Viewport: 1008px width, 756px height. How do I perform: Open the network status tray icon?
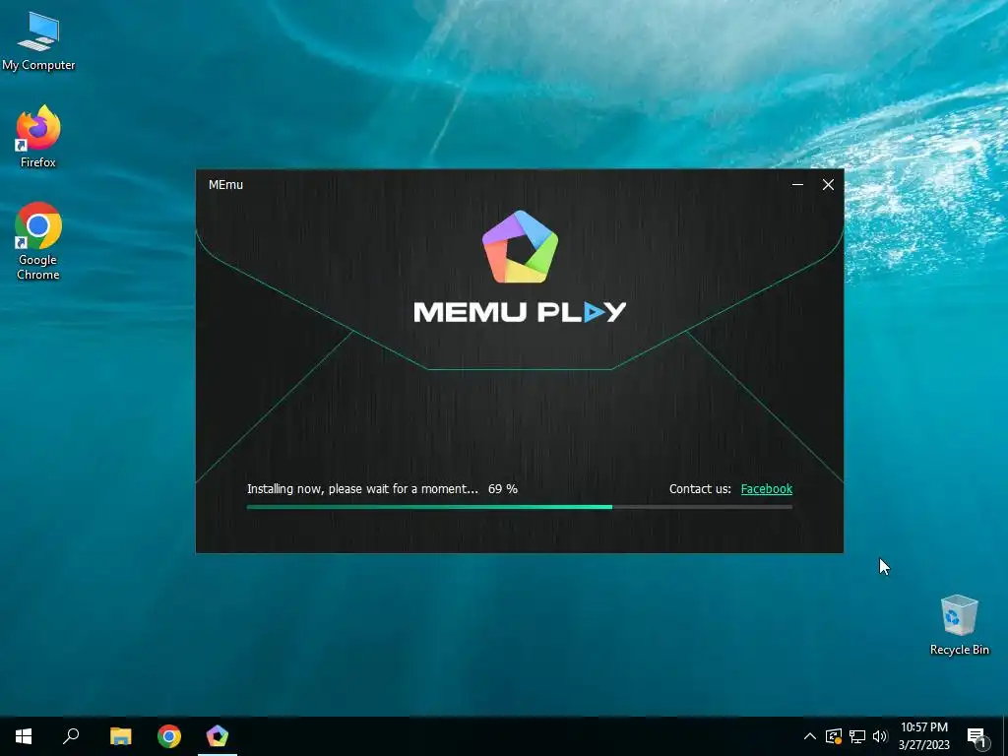pyautogui.click(x=857, y=736)
